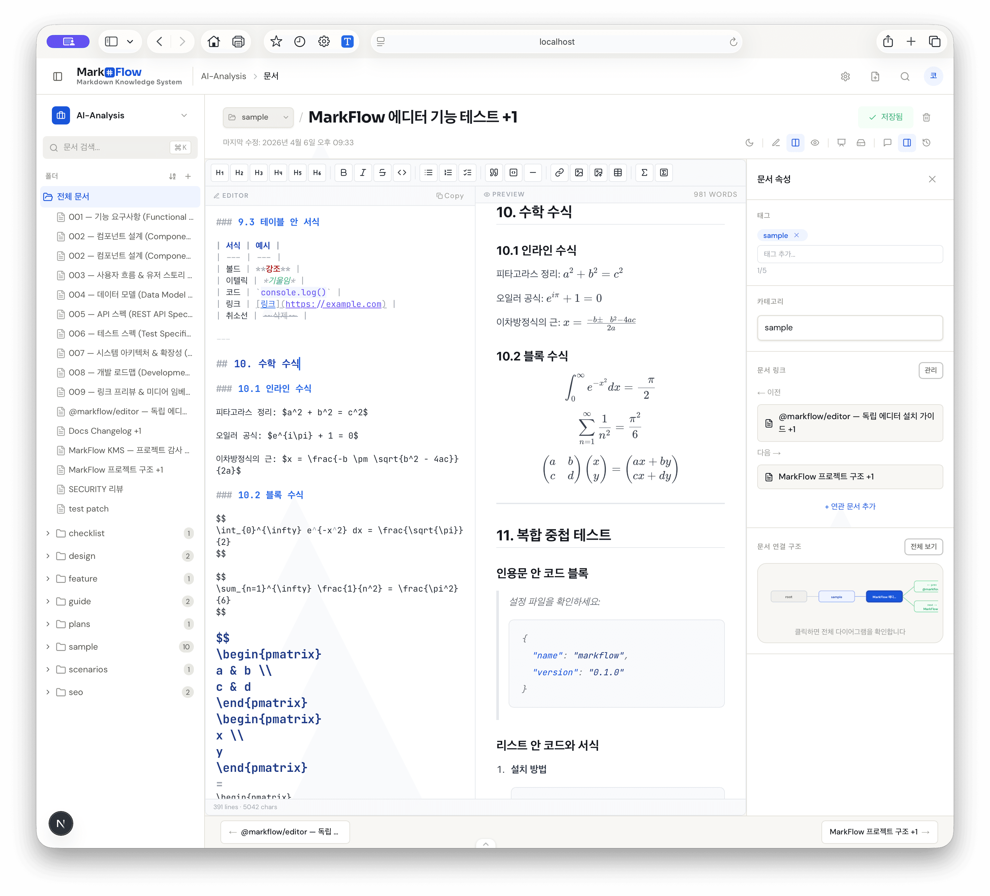Insert a blockquote from the toolbar
This screenshot has height=896, width=990.
point(493,173)
